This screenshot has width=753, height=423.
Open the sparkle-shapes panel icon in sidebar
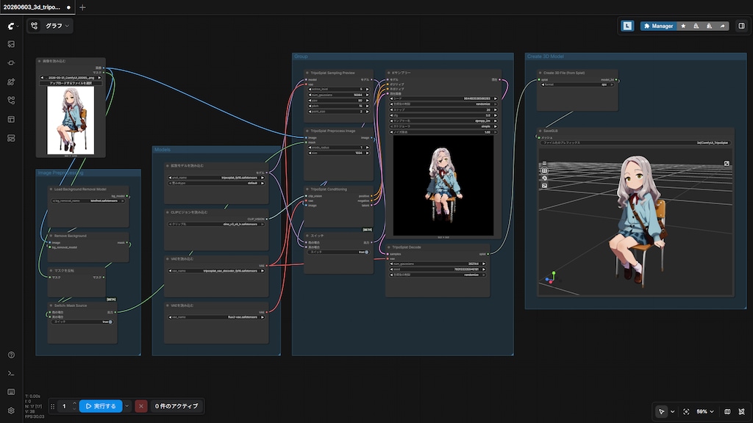[11, 82]
